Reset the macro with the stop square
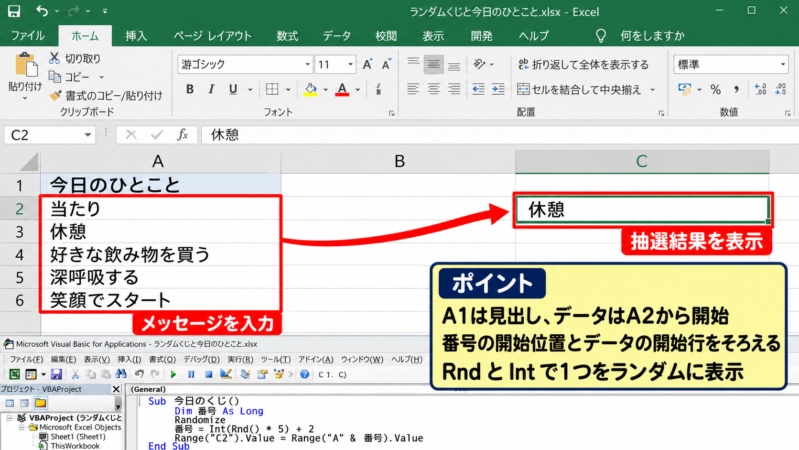The height and width of the screenshot is (450, 799). click(209, 374)
